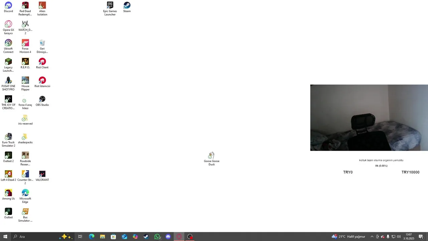Switch to OBS Studio on the taskbar
Screen dimensions: 428x241
[x=190, y=237]
